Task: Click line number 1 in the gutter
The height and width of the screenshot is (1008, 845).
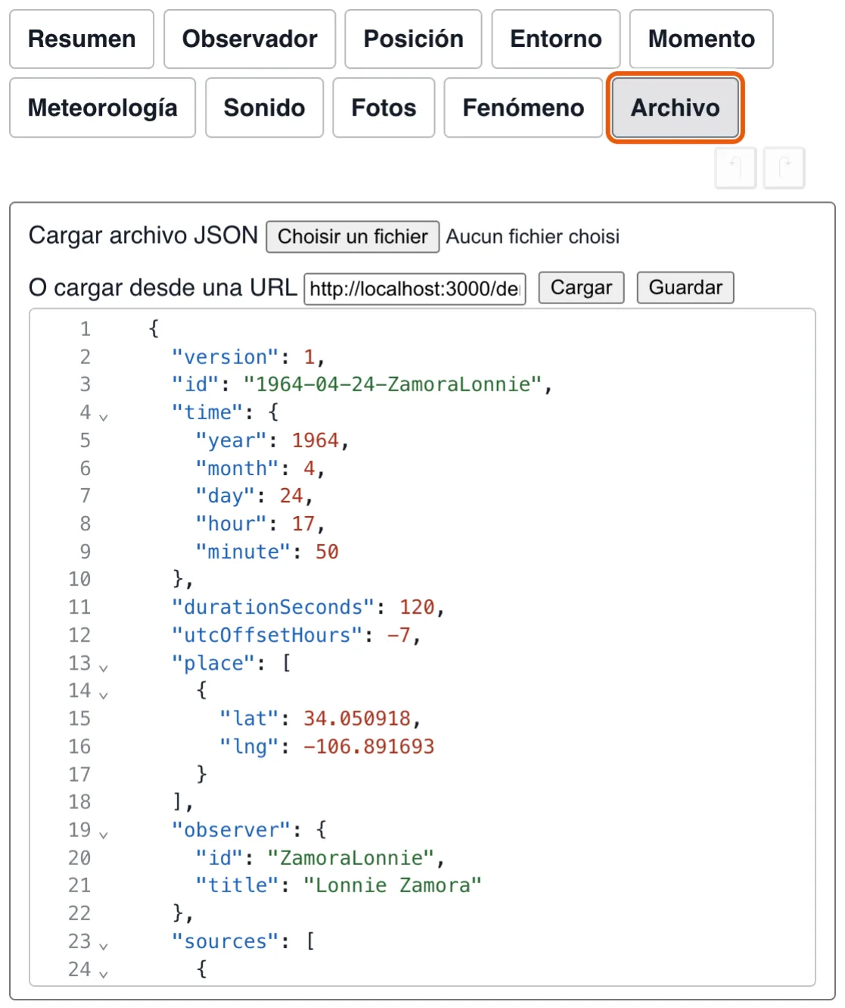Action: (85, 329)
